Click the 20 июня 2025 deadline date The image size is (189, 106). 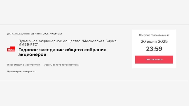tap(154, 41)
